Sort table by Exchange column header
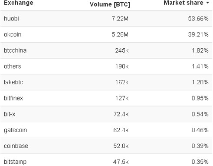 coord(19,3)
